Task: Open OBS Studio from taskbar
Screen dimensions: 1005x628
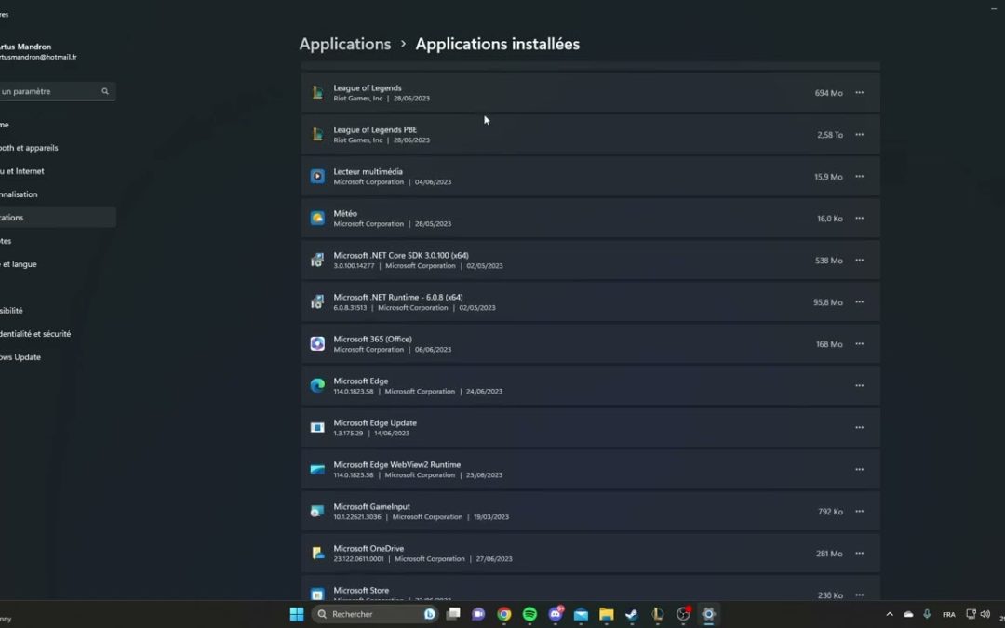Action: pyautogui.click(x=683, y=614)
